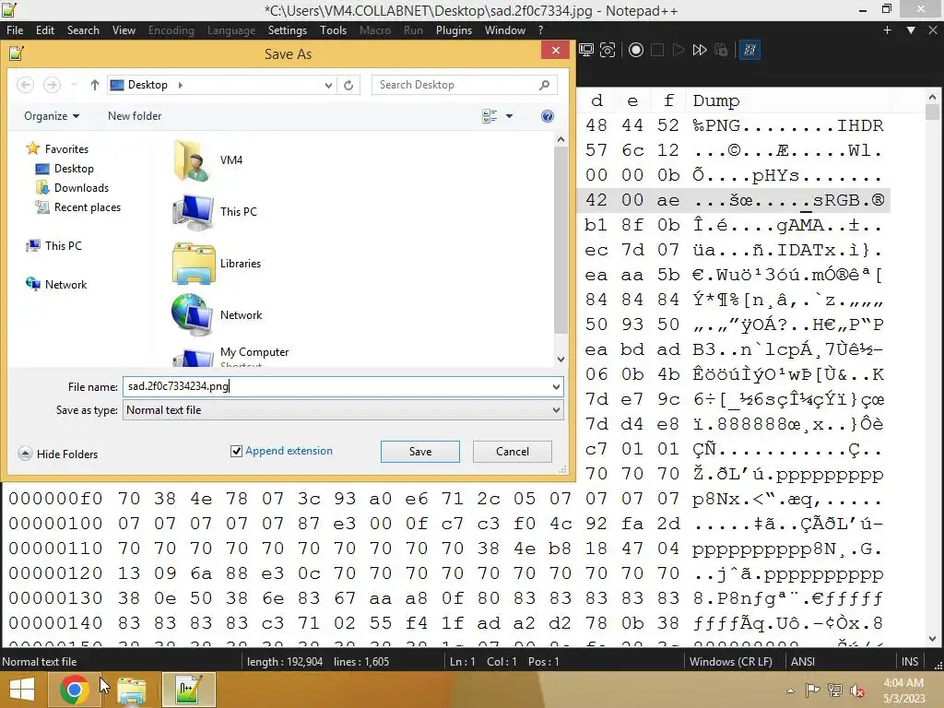
Task: Open the Windows Start button
Action: pos(22,690)
